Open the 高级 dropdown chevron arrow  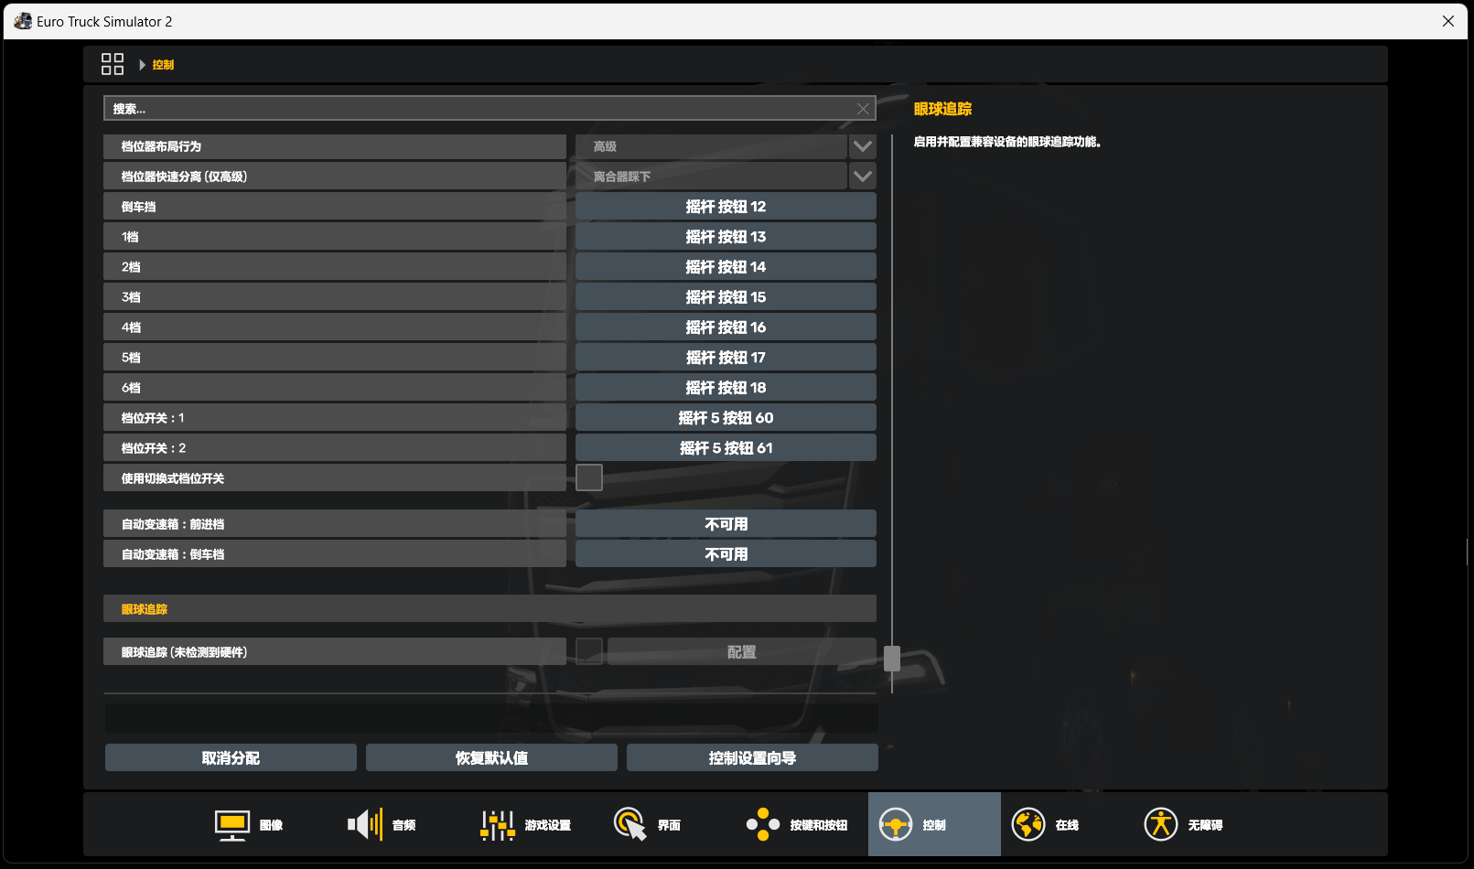[x=861, y=146]
